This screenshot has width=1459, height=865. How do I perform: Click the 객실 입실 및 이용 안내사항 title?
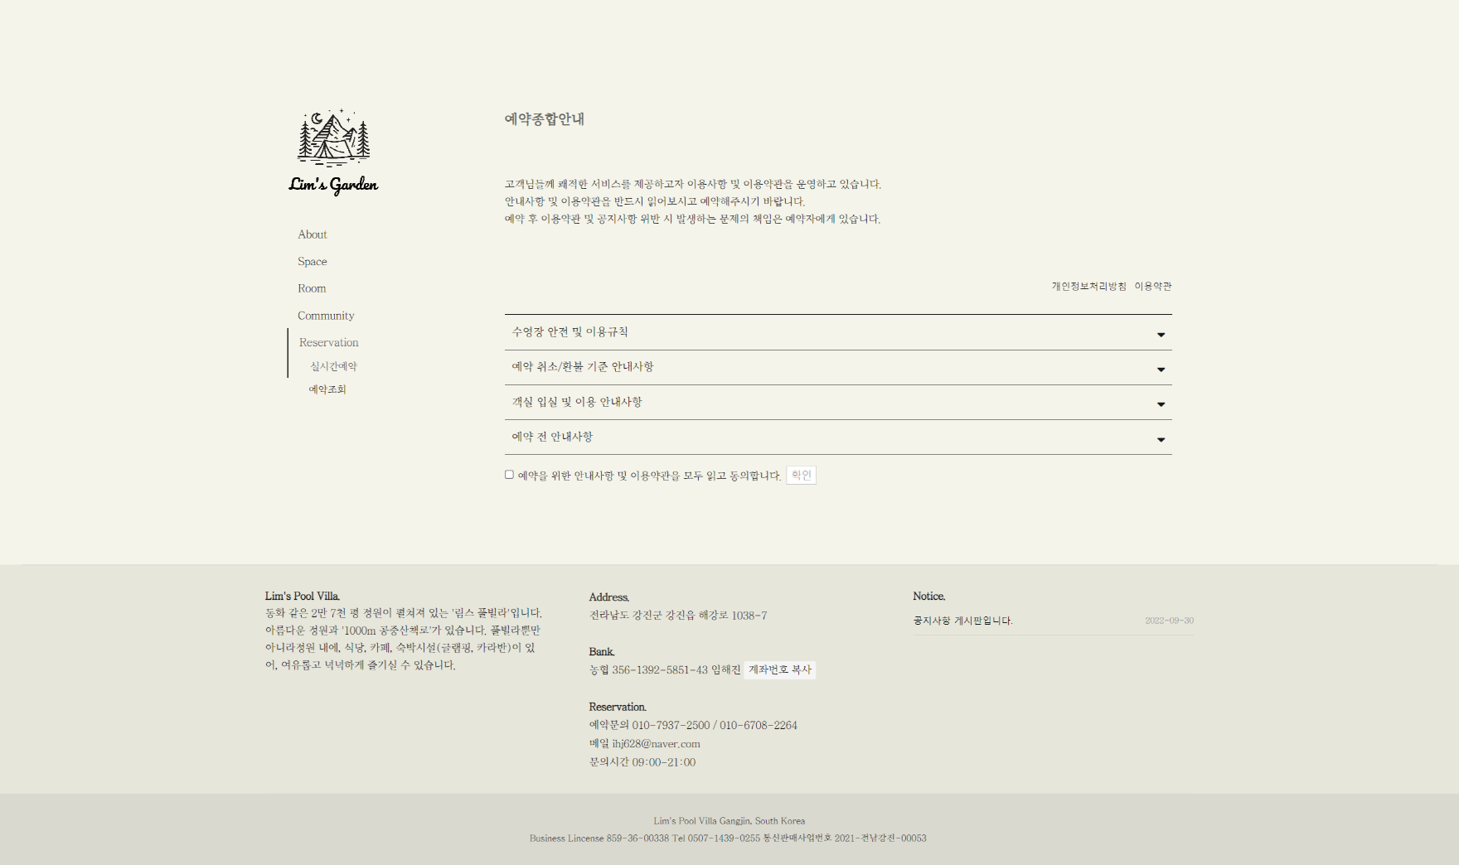[577, 402]
